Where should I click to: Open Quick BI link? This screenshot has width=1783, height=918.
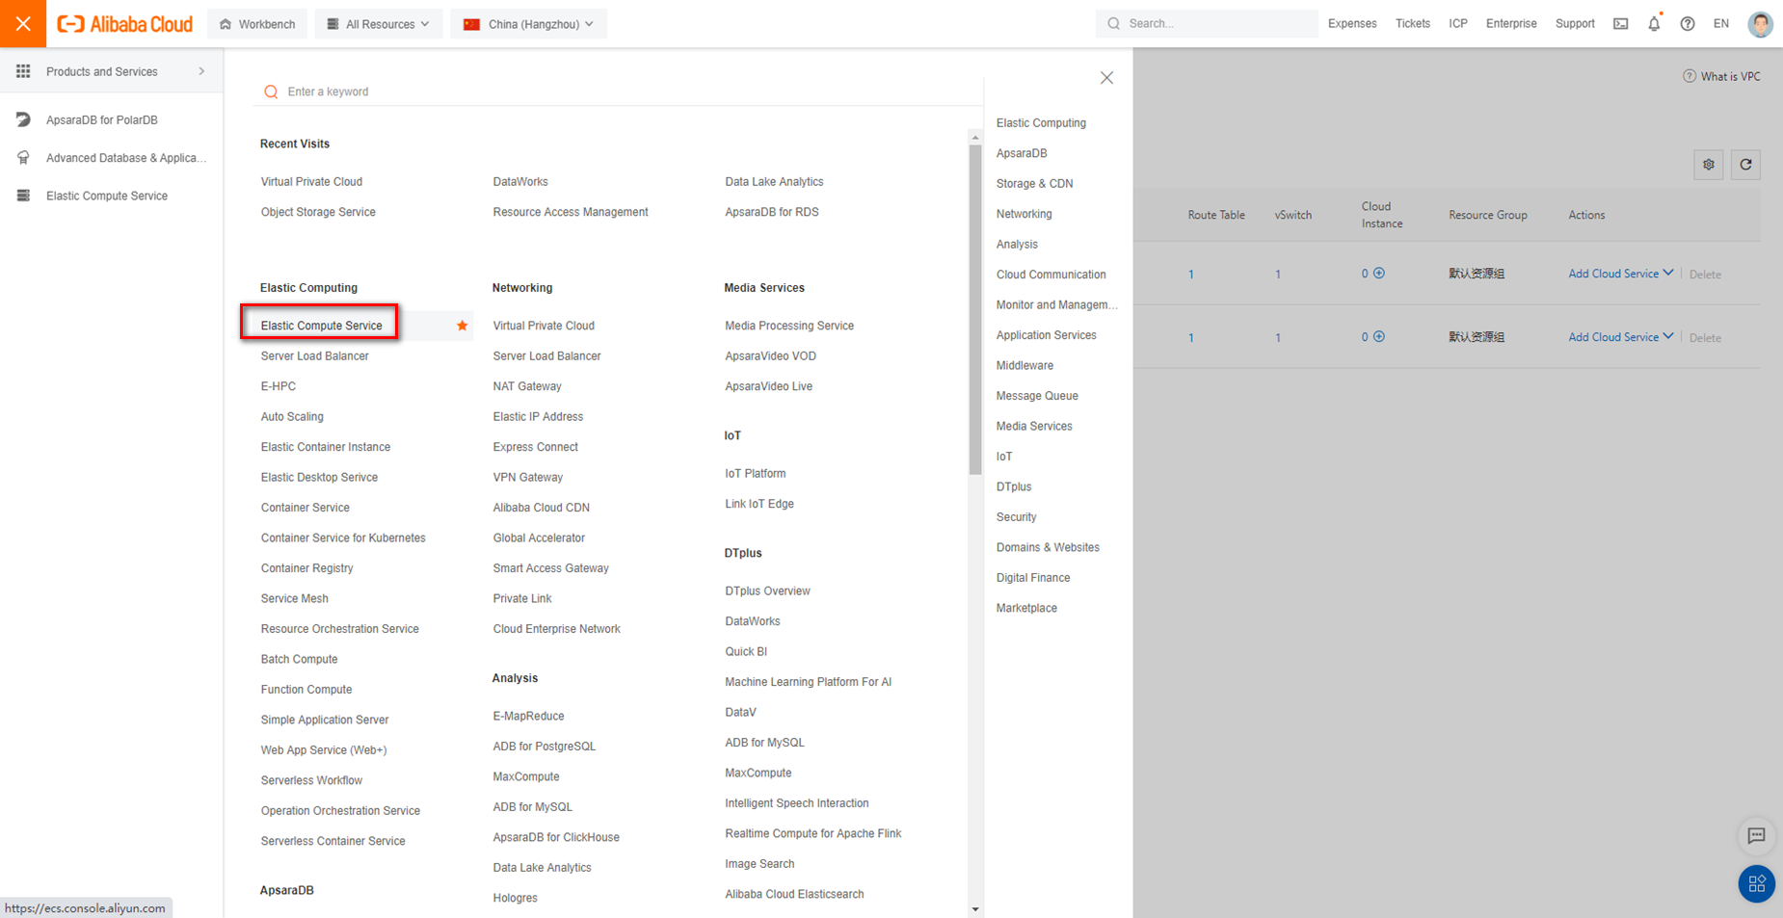click(746, 652)
